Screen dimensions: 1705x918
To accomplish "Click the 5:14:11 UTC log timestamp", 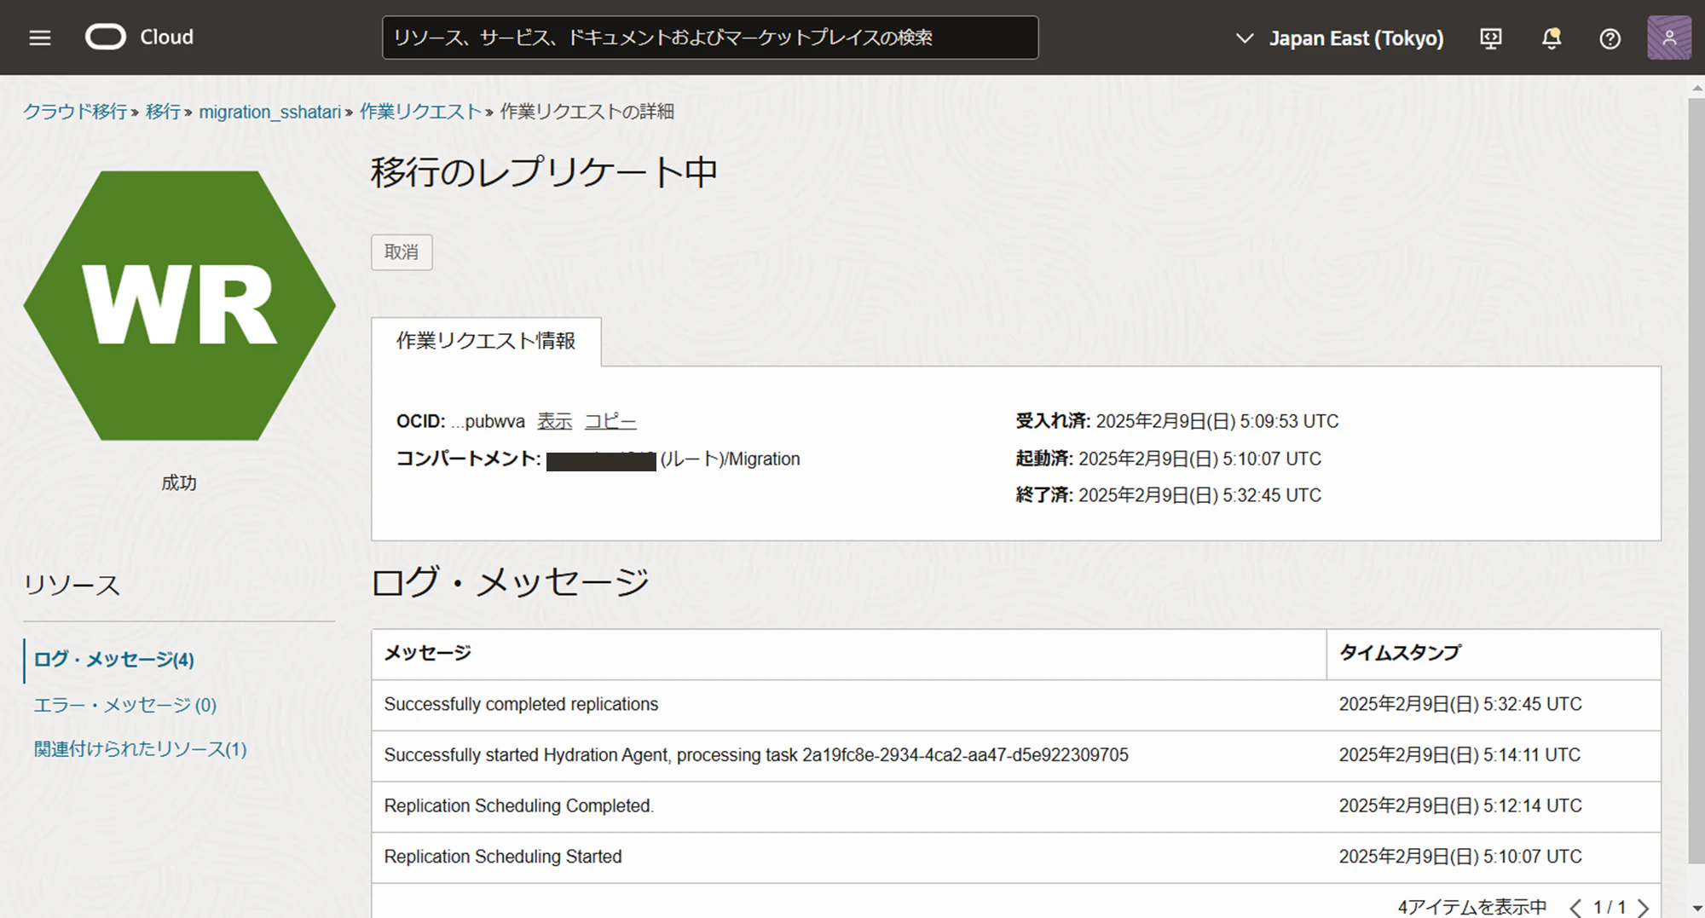I will click(1459, 755).
